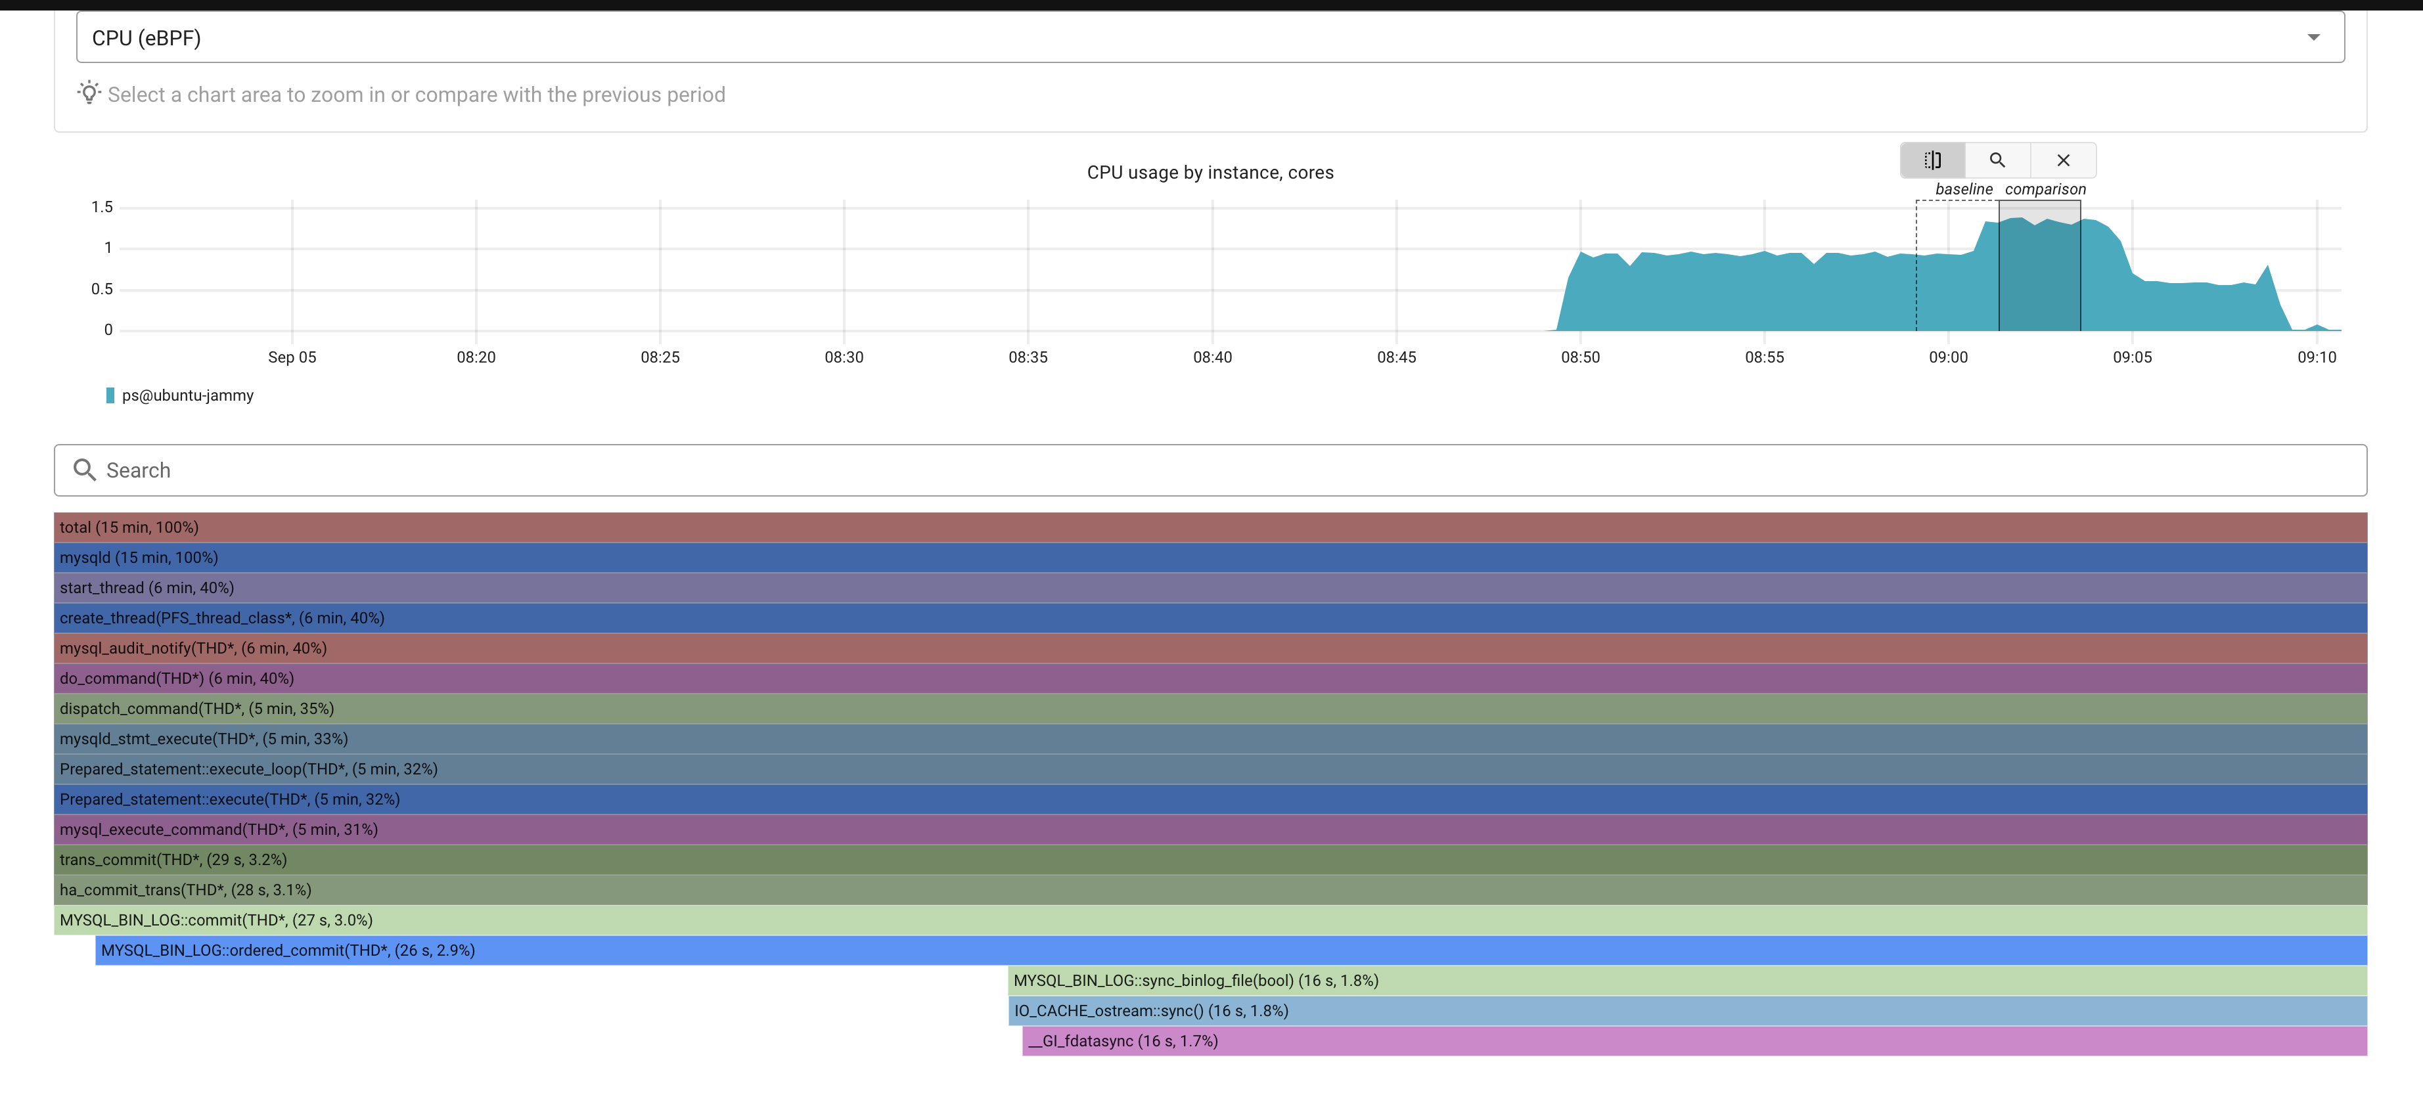Select ha_commit_trans(THD* frame
Viewport: 2423px width, 1114px height.
click(x=1210, y=889)
